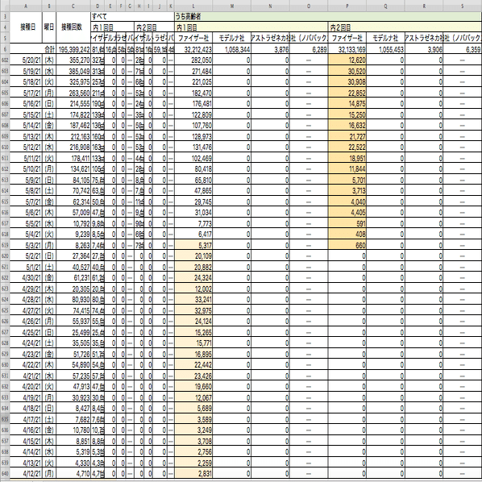Select cell with value 80,930
Viewport: 482px width, 482px height.
pos(73,300)
